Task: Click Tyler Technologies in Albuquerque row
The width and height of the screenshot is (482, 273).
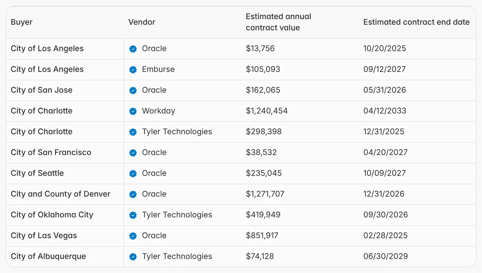Action: click(177, 256)
